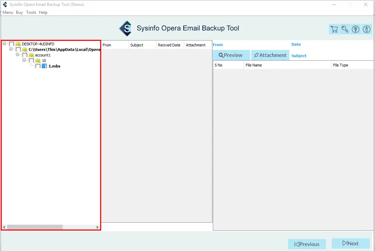The width and height of the screenshot is (375, 251).
Task: Click the 1.mbs file icon
Action: [x=44, y=66]
